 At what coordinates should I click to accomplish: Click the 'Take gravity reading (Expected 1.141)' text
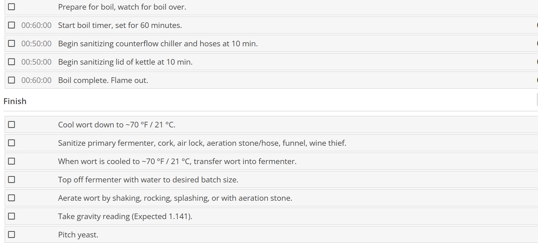coord(125,216)
